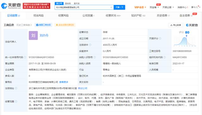Expand 历史工商信息 with the chevron
202x115 pixels.
[31, 25]
